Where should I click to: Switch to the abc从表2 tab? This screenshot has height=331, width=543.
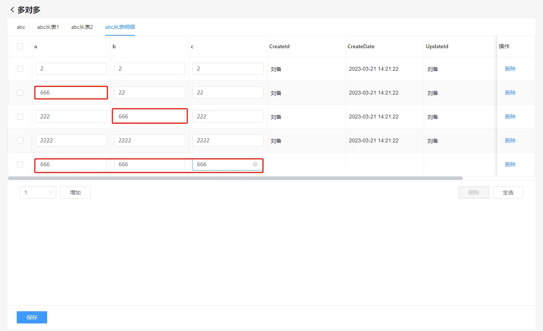(x=82, y=27)
